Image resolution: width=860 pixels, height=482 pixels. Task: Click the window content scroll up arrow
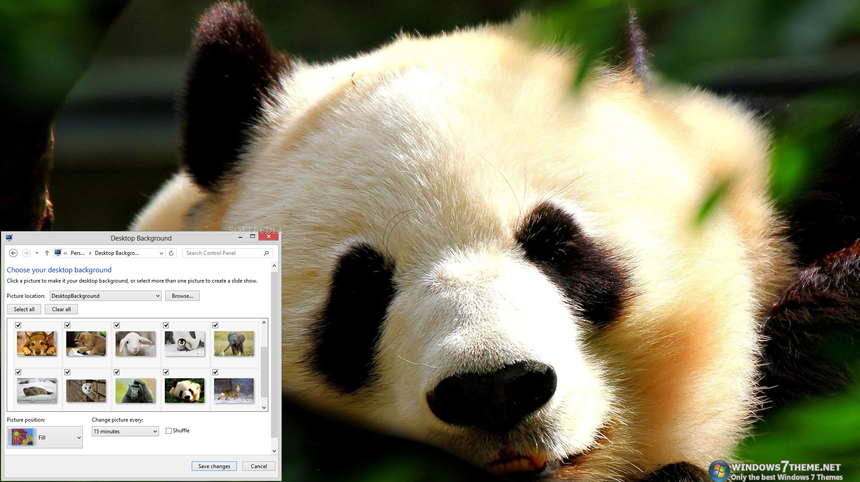pyautogui.click(x=274, y=266)
